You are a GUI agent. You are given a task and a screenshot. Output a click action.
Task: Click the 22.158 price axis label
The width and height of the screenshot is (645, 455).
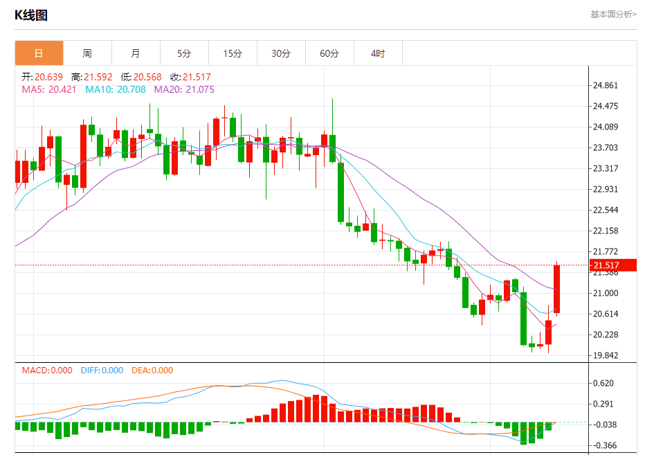[605, 231]
